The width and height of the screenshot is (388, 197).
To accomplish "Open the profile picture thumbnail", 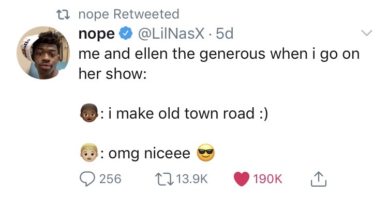I will pyautogui.click(x=43, y=53).
